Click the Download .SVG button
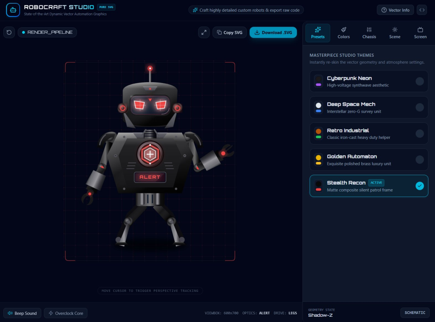 click(273, 33)
